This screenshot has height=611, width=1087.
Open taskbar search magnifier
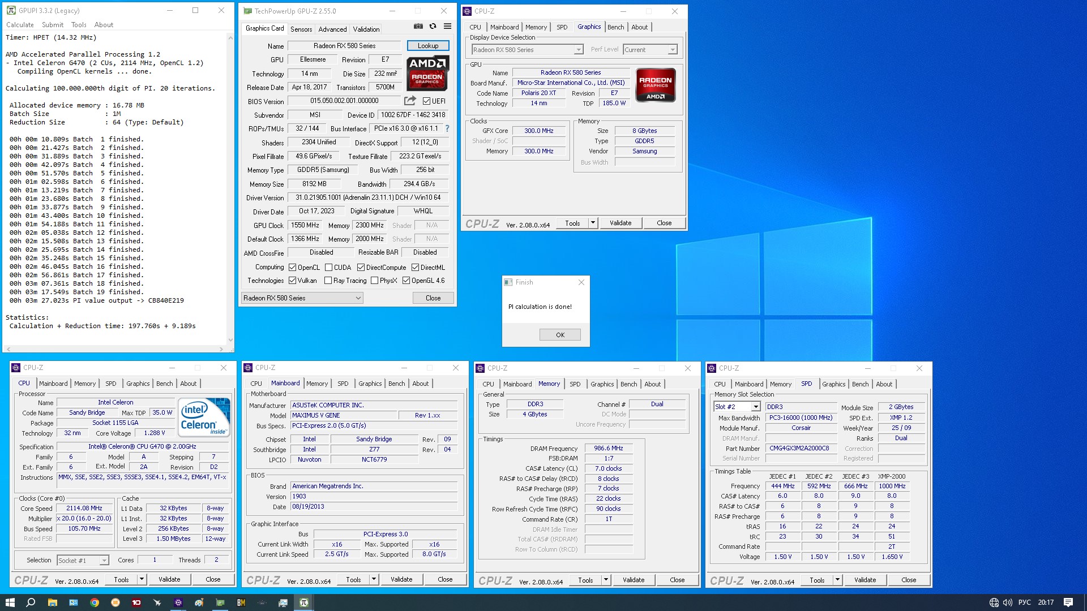click(x=31, y=603)
